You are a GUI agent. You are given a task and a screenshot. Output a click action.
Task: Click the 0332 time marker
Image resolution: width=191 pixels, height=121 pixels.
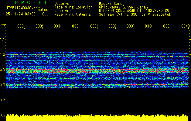[x=39, y=26]
